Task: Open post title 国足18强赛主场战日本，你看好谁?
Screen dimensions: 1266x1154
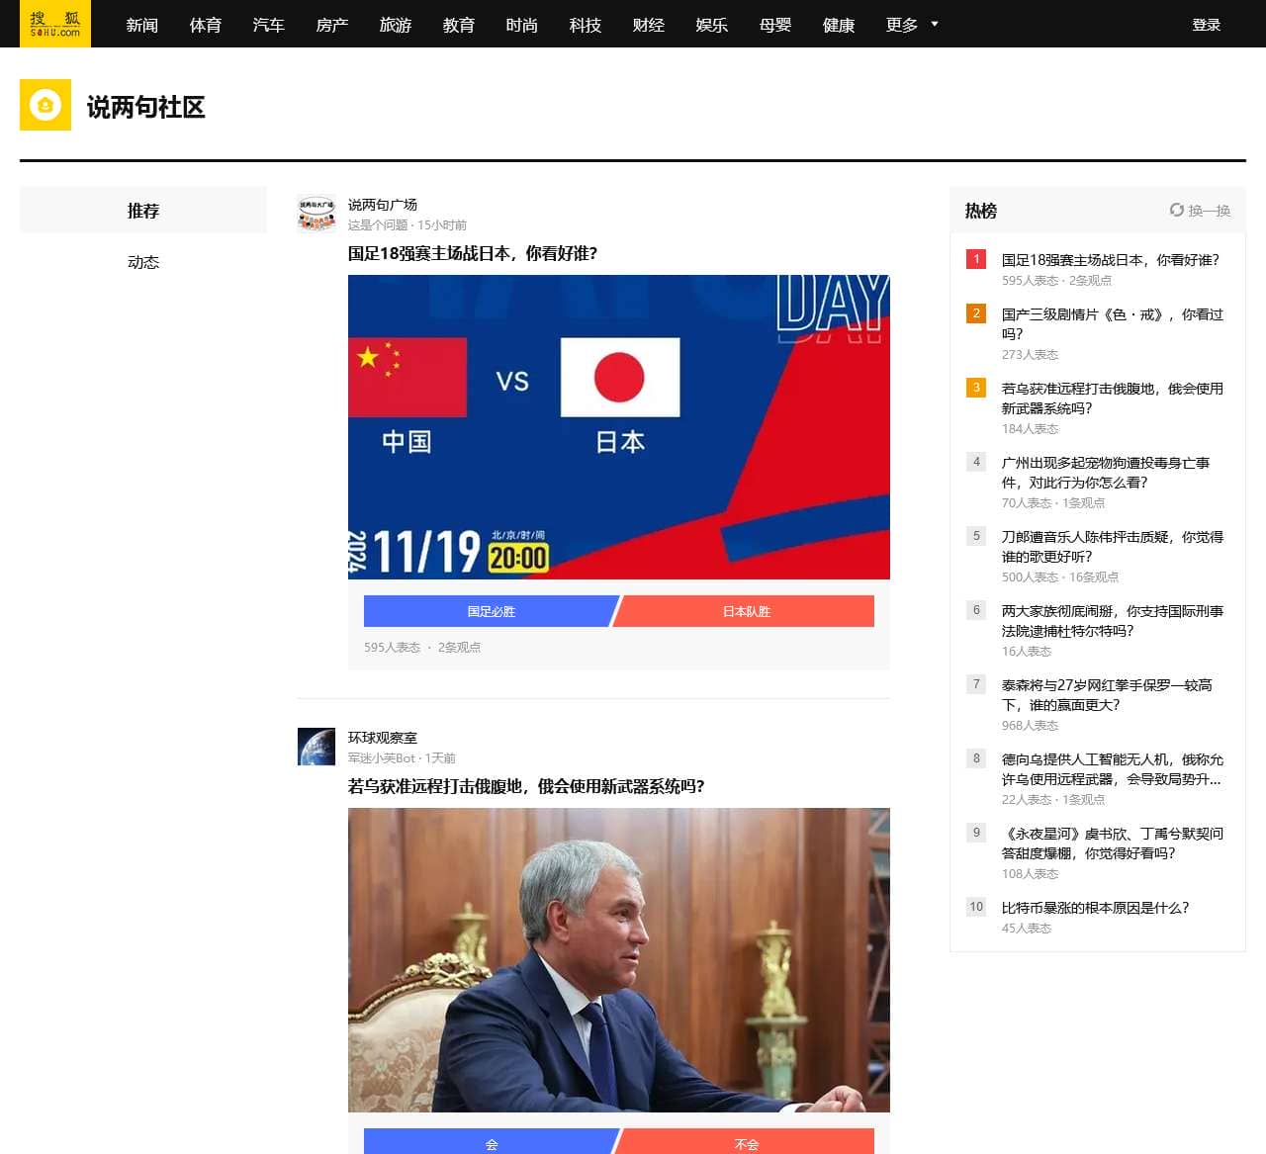Action: coord(473,253)
